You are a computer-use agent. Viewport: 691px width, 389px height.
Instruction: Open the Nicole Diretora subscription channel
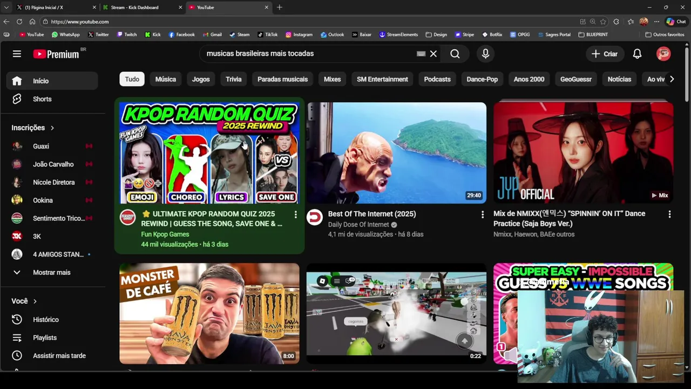[x=52, y=183]
